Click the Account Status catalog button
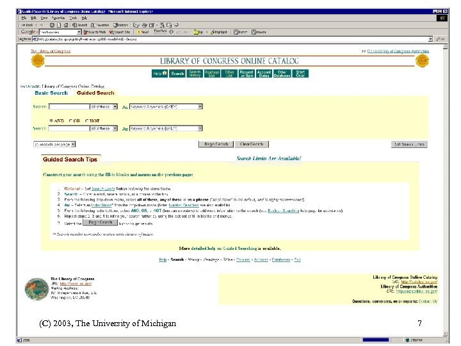This screenshot has width=461, height=346. [264, 73]
